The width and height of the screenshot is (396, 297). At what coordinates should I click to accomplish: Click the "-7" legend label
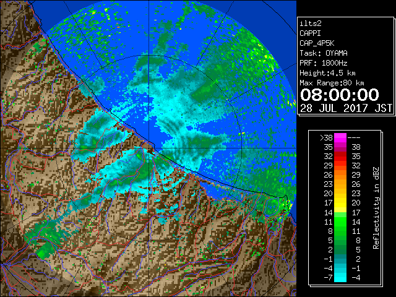click(x=328, y=277)
